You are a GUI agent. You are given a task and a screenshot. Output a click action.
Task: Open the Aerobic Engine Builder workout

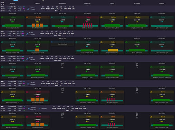point(13,23)
